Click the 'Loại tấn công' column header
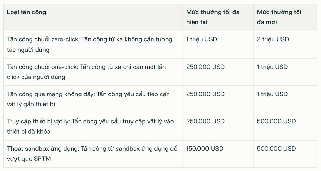321x171 pixels. [x=26, y=12]
